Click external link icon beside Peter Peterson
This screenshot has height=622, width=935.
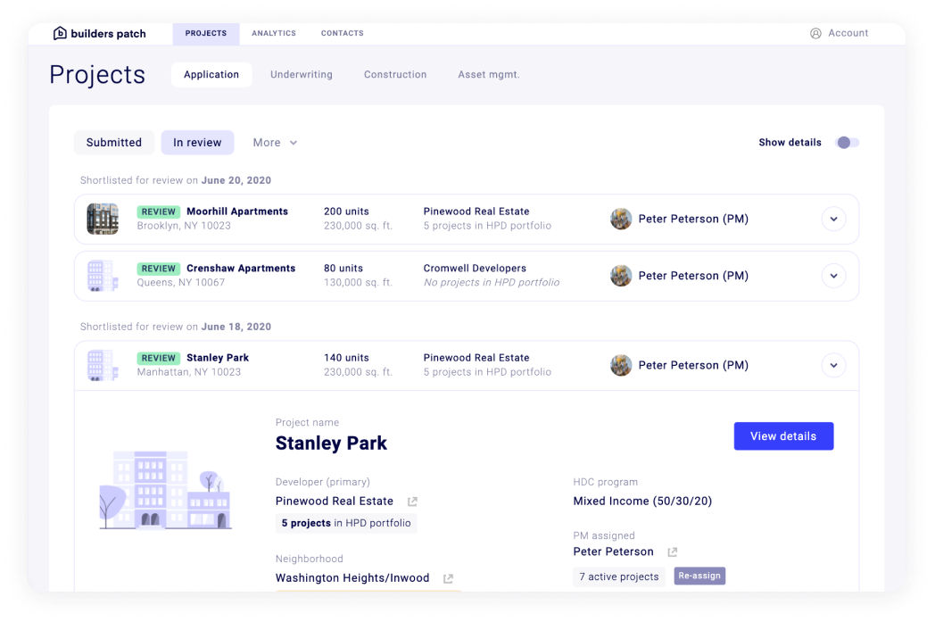(x=671, y=552)
